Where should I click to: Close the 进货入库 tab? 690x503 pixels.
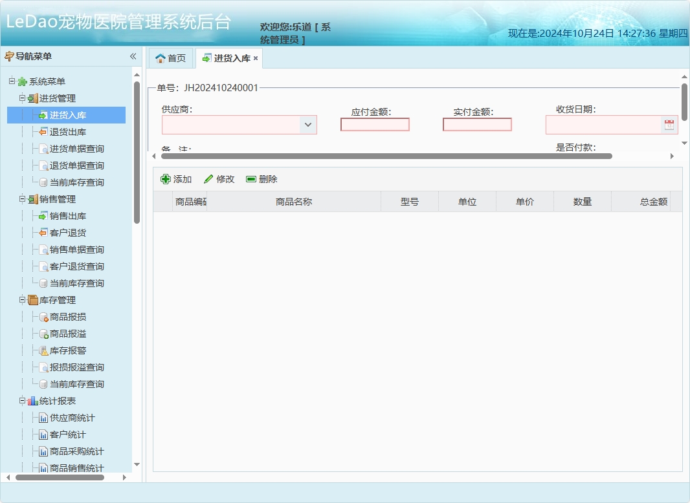coord(254,58)
